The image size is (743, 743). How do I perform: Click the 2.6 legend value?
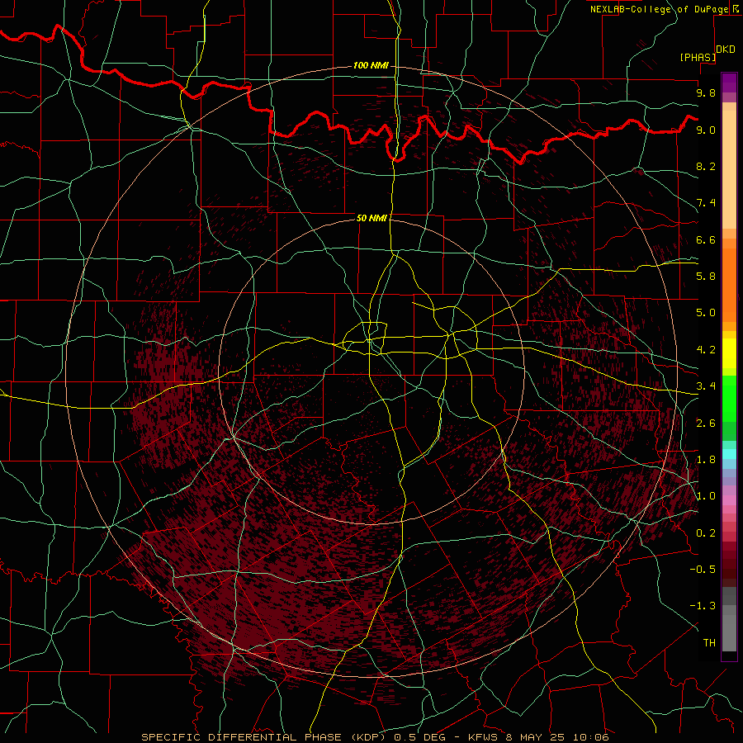pyautogui.click(x=706, y=424)
